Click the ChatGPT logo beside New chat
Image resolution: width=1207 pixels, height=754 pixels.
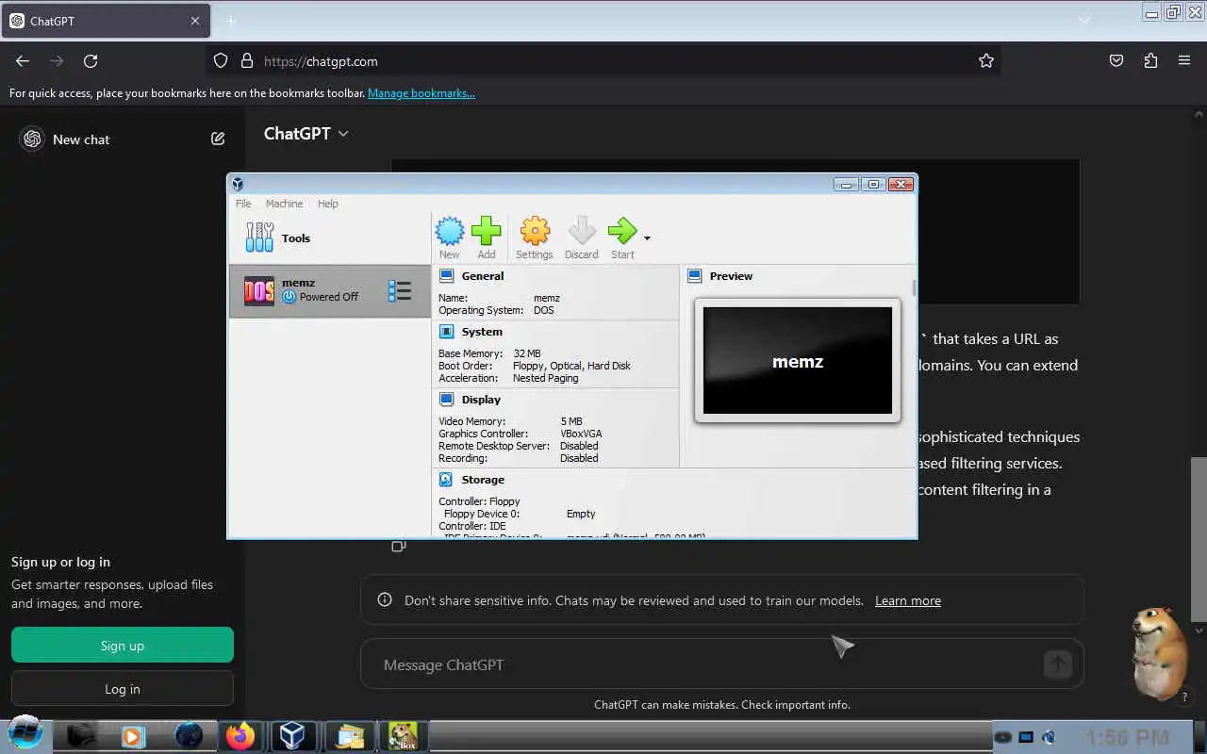click(33, 139)
